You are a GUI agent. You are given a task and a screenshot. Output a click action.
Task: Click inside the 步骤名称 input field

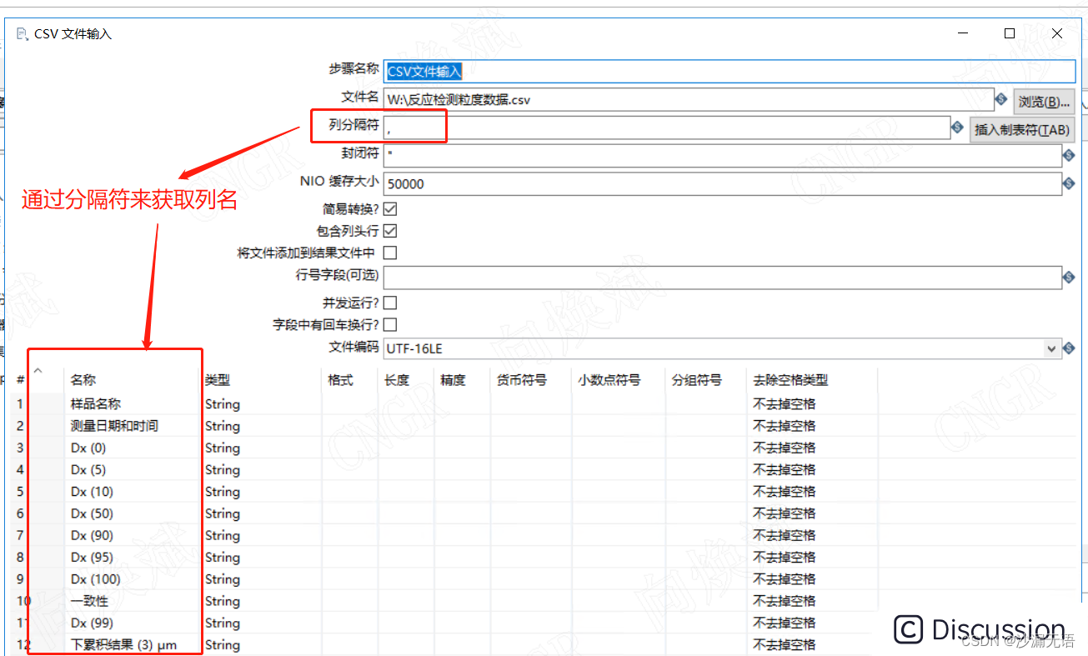click(584, 71)
